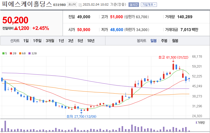
Task: Click the 봉차트 label
Action: click(142, 41)
